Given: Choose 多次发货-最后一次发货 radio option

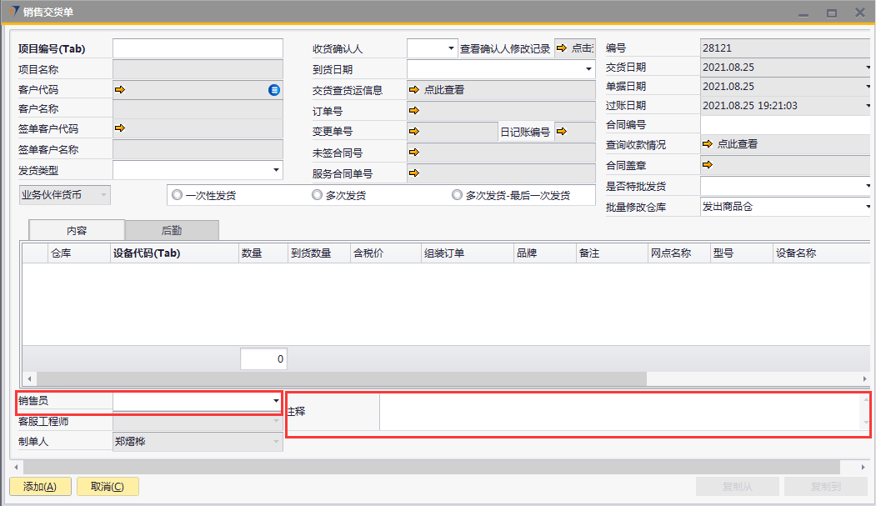Looking at the screenshot, I should coord(457,195).
